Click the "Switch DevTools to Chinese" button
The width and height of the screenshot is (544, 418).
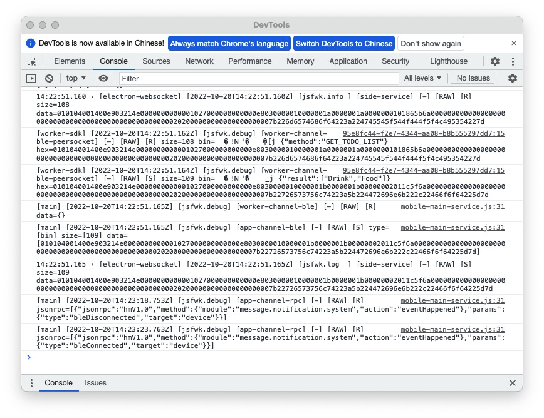click(x=343, y=43)
